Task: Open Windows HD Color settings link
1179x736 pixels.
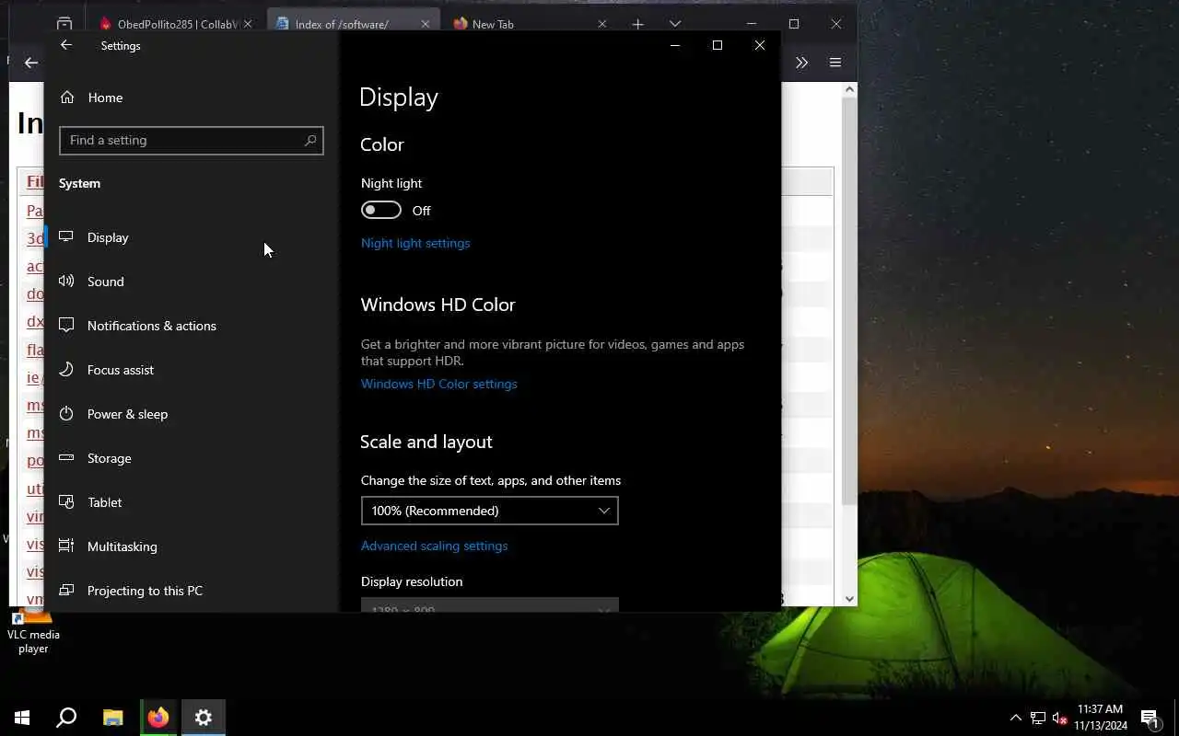Action: coord(438,384)
